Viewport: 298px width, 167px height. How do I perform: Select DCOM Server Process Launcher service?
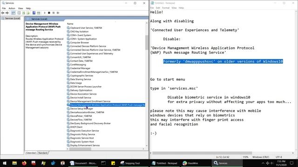click(86, 87)
